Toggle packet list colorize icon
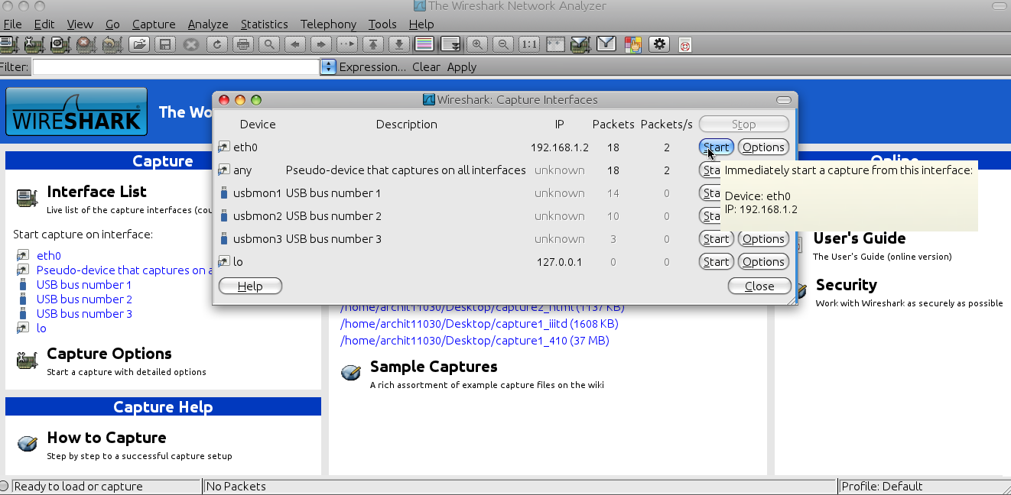The width and height of the screenshot is (1011, 495). [425, 44]
